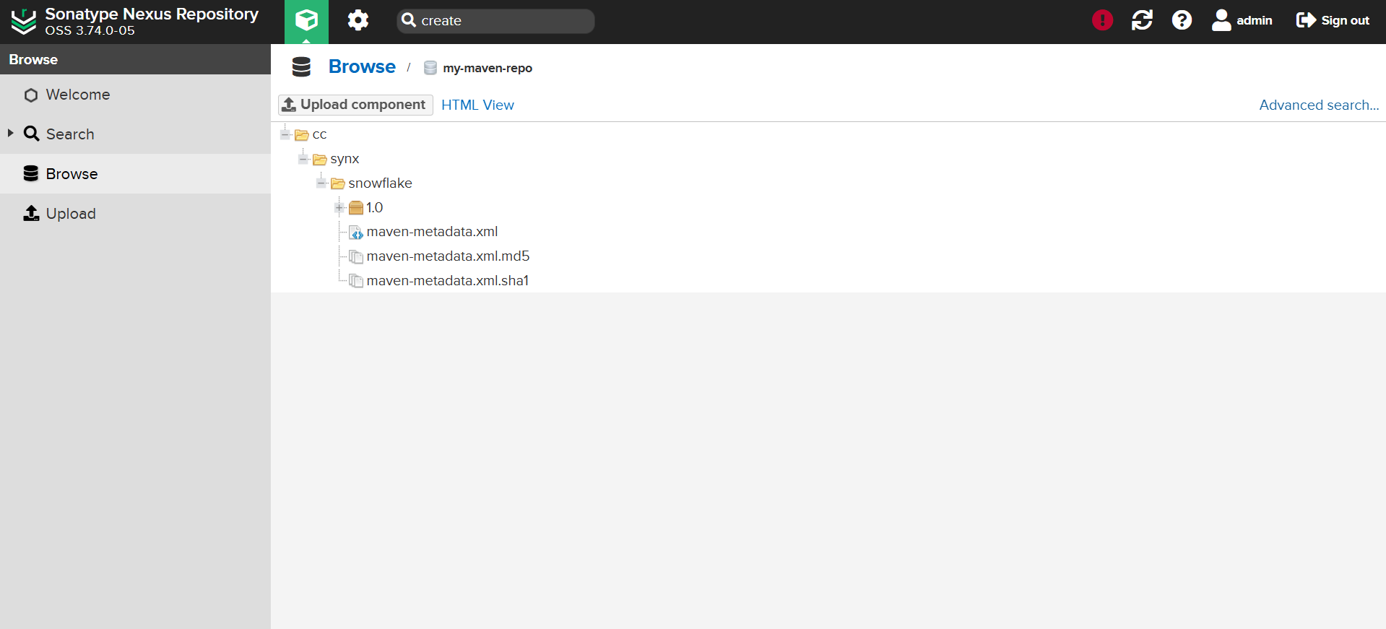Click the Search magnifier icon in sidebar
The height and width of the screenshot is (629, 1386).
click(31, 134)
